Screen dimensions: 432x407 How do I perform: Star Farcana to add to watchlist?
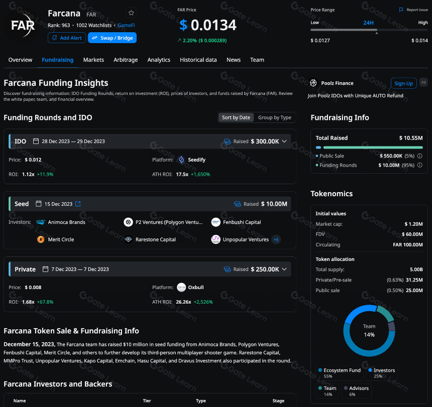(131, 13)
